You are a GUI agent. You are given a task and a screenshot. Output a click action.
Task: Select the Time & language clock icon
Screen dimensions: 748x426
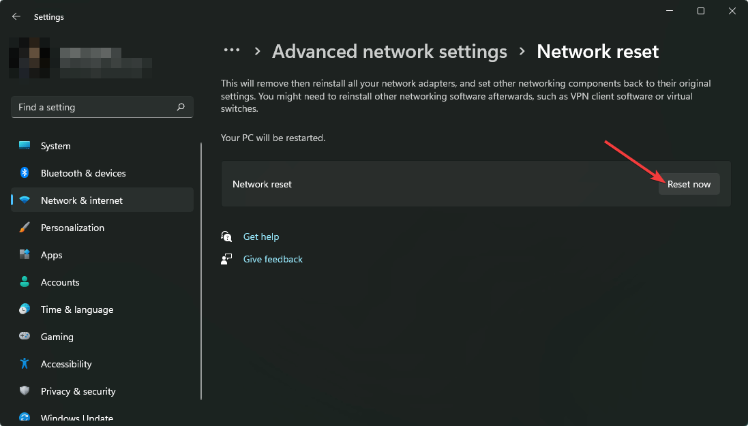click(23, 309)
